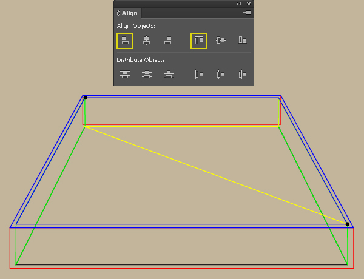The height and width of the screenshot is (279, 364).
Task: Click the Vertical Align Bottom icon
Action: [x=243, y=41]
